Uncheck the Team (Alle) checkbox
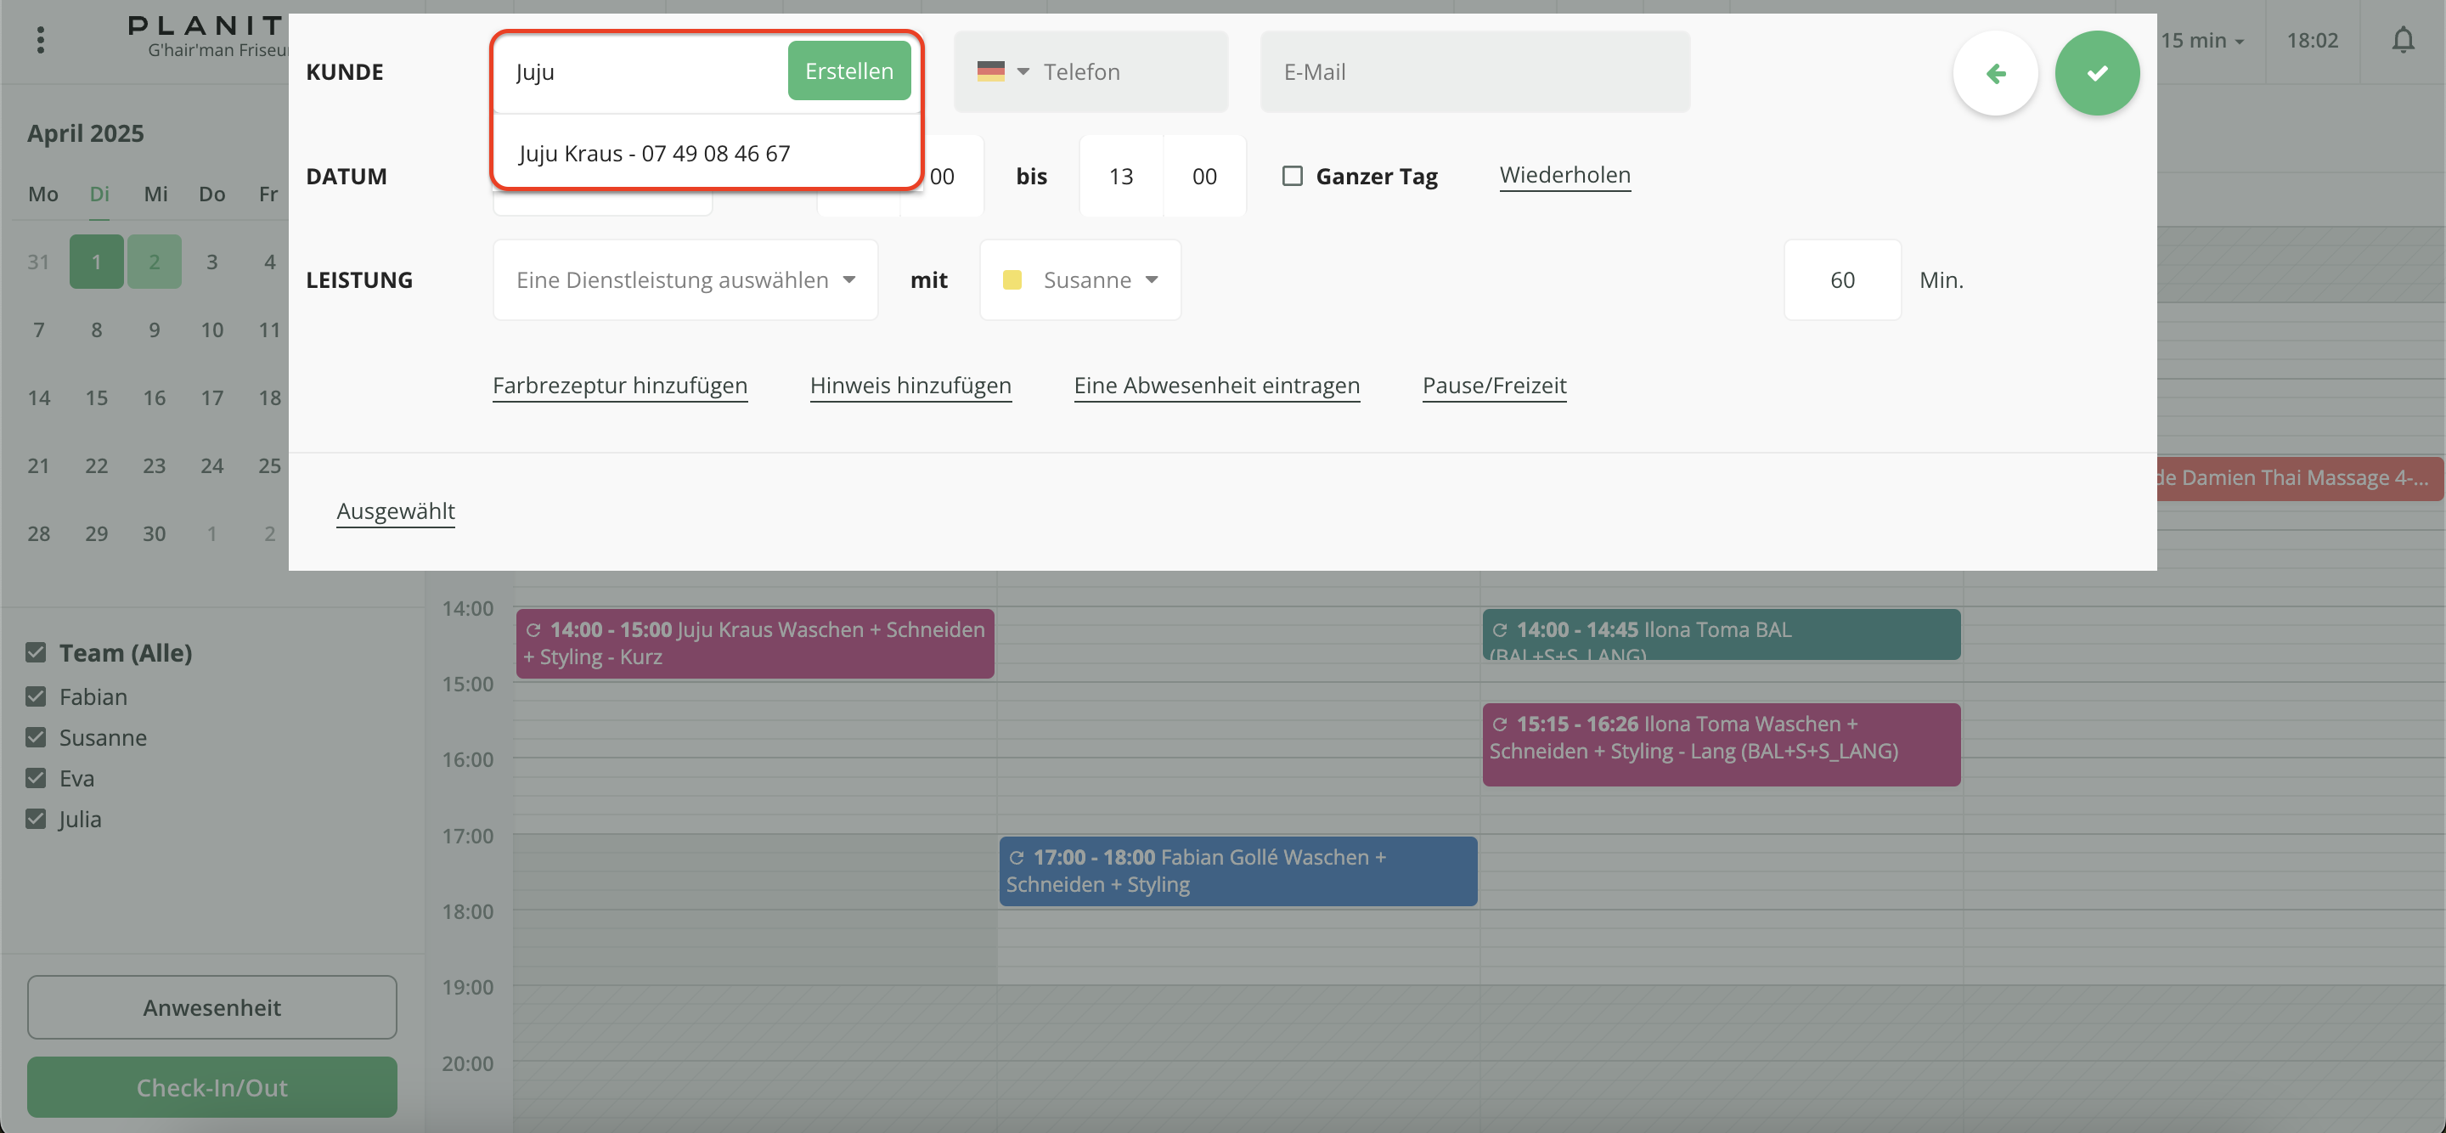This screenshot has height=1133, width=2446. pyautogui.click(x=36, y=652)
